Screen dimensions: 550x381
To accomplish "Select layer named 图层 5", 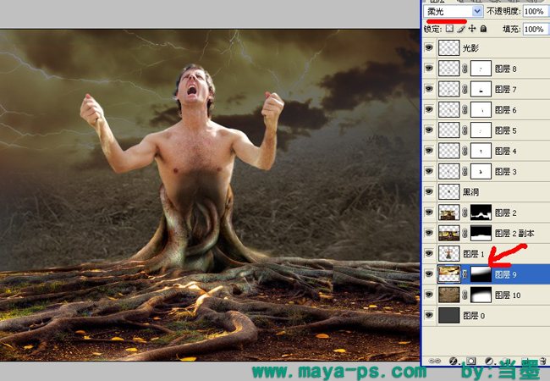I will click(x=505, y=130).
